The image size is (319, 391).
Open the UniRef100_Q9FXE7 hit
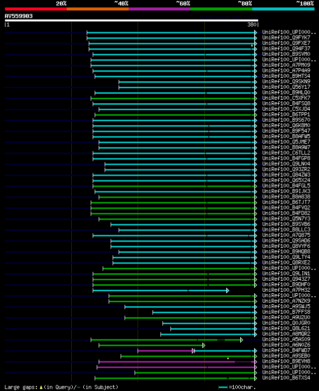(286, 43)
